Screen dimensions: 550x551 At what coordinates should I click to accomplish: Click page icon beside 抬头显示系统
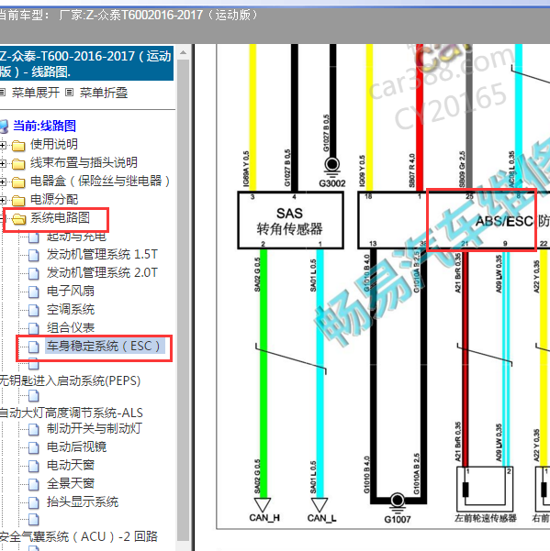coord(33,502)
